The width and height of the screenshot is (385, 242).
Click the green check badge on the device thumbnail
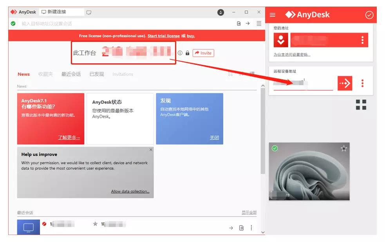click(274, 149)
